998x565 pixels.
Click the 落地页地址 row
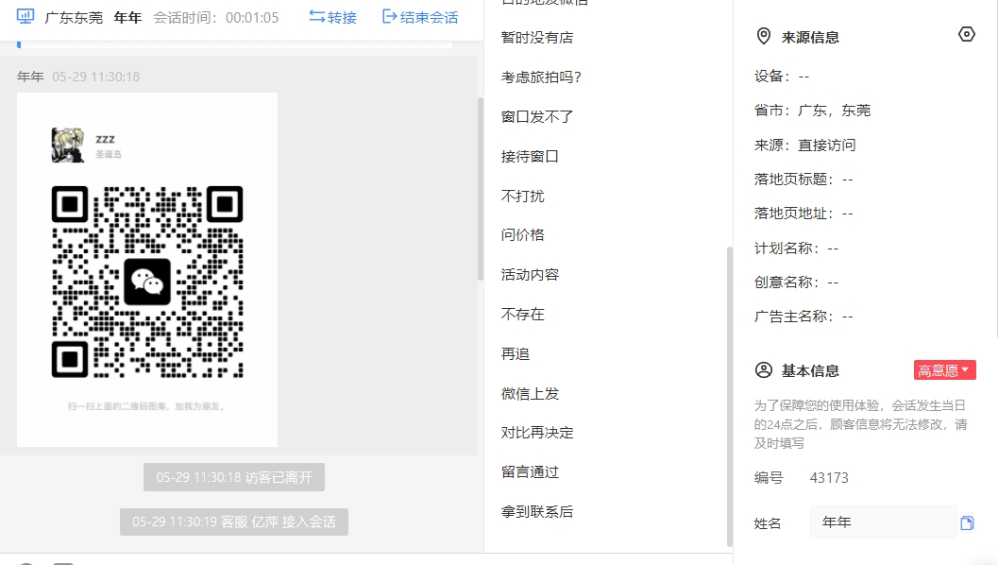click(803, 214)
